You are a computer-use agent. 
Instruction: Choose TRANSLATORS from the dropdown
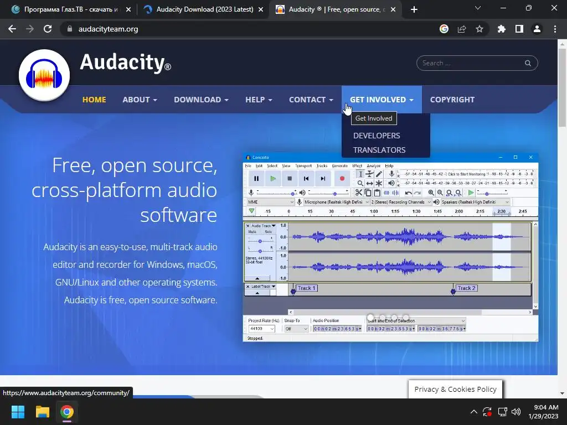coord(379,150)
